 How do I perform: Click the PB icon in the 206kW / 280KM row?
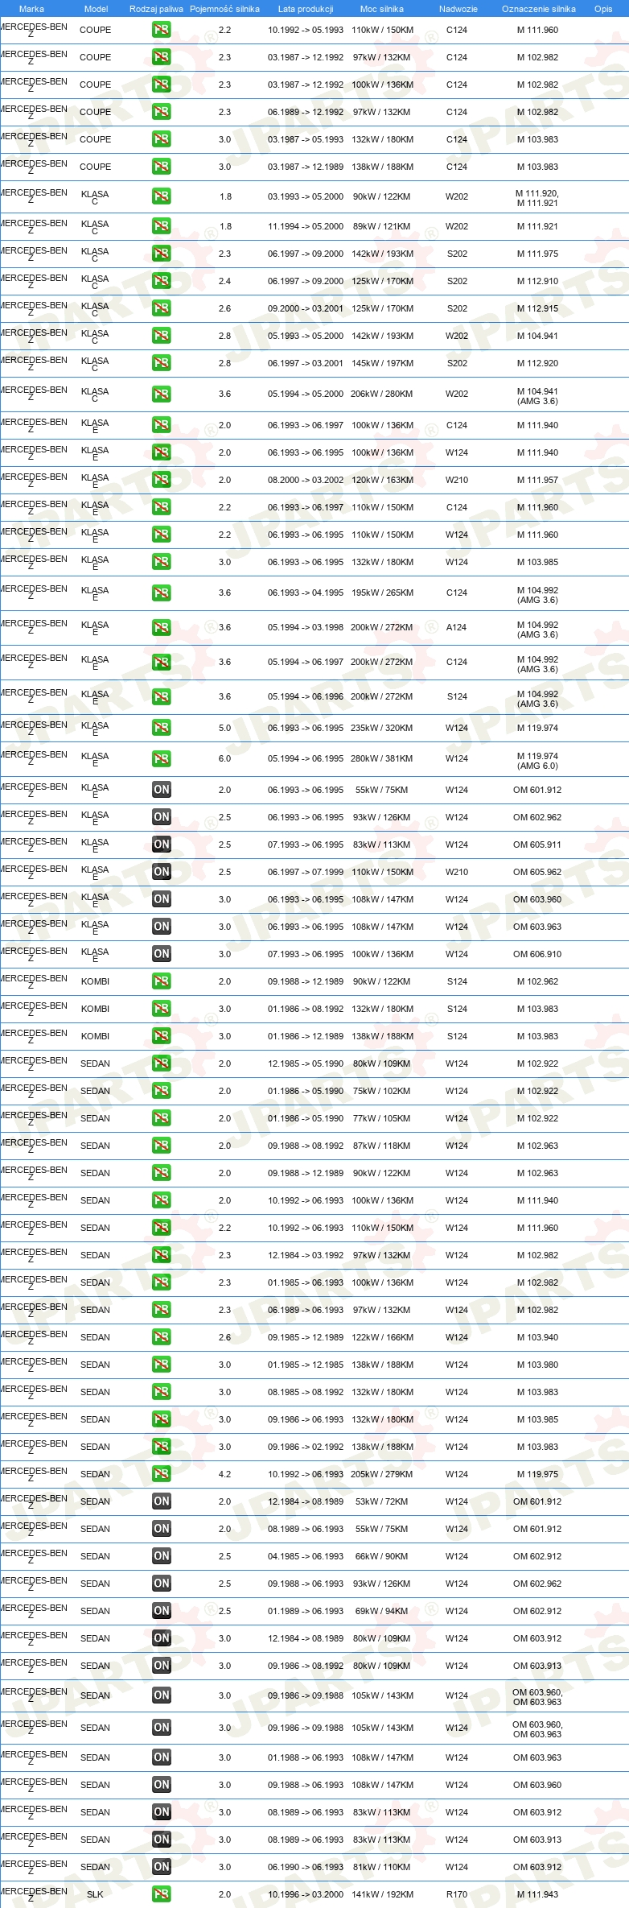coord(162,394)
